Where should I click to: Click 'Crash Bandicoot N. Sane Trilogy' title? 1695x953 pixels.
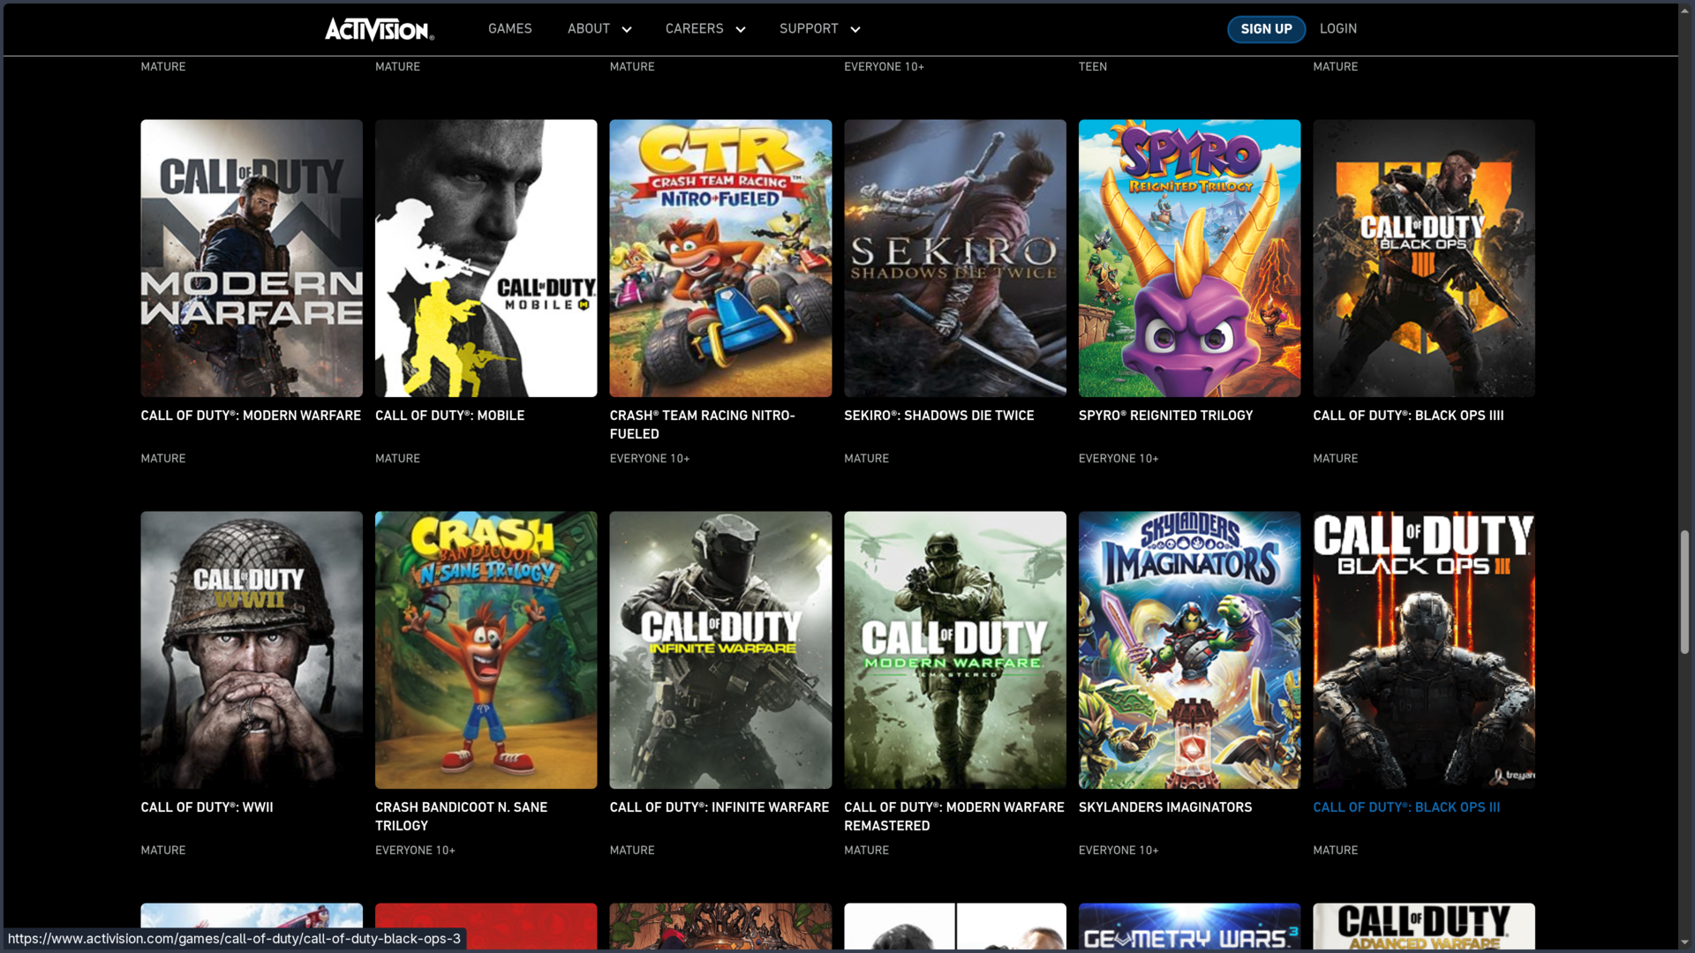pos(461,816)
